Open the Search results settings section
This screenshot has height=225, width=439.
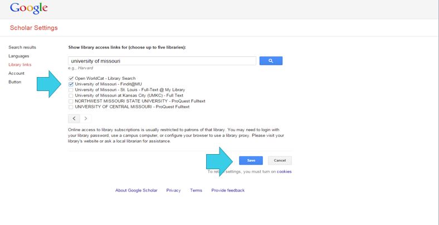coord(22,47)
